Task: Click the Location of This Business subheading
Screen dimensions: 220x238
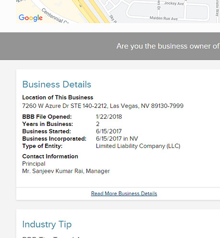Action: pyautogui.click(x=57, y=97)
